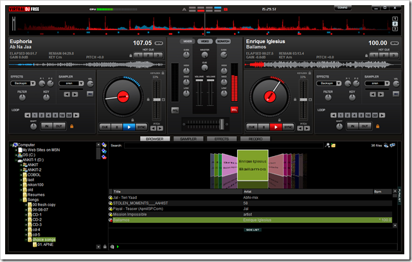The width and height of the screenshot is (412, 262).
Task: Hit CUE on the right deck
Action: (252, 127)
